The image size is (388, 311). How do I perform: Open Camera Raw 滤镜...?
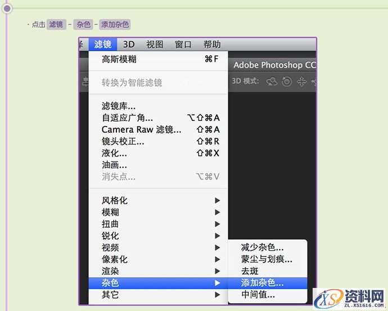click(159, 130)
